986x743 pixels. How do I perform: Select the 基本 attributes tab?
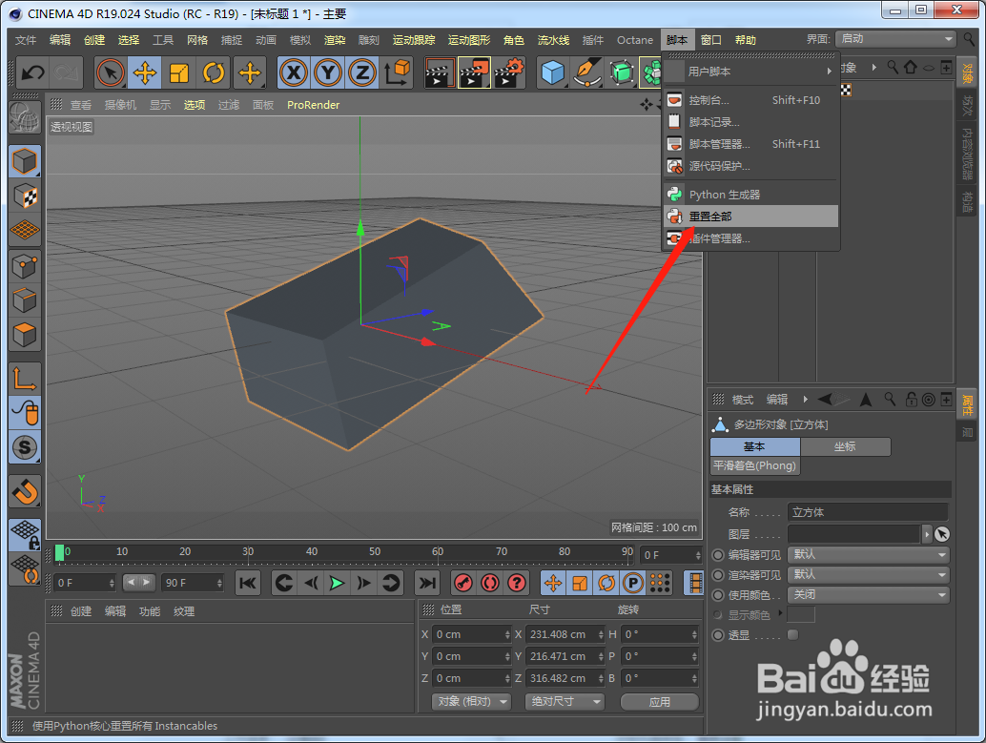(754, 446)
